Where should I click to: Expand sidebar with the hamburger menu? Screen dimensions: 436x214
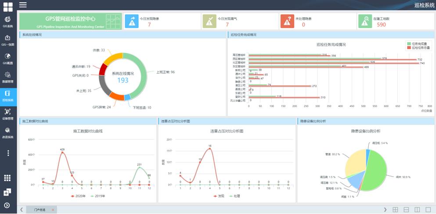[x=23, y=5]
